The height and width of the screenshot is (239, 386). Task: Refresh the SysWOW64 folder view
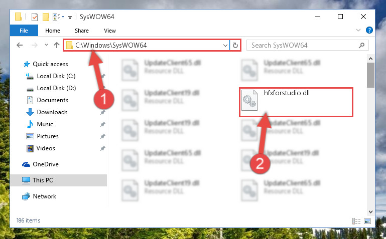235,45
